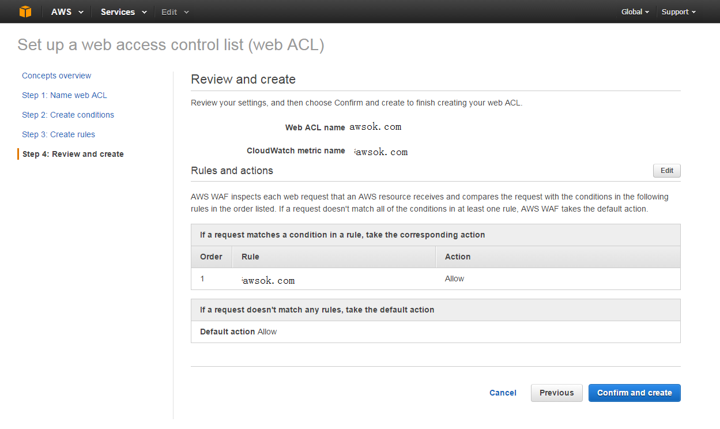Click the Order column header
The height and width of the screenshot is (429, 720).
pos(212,257)
